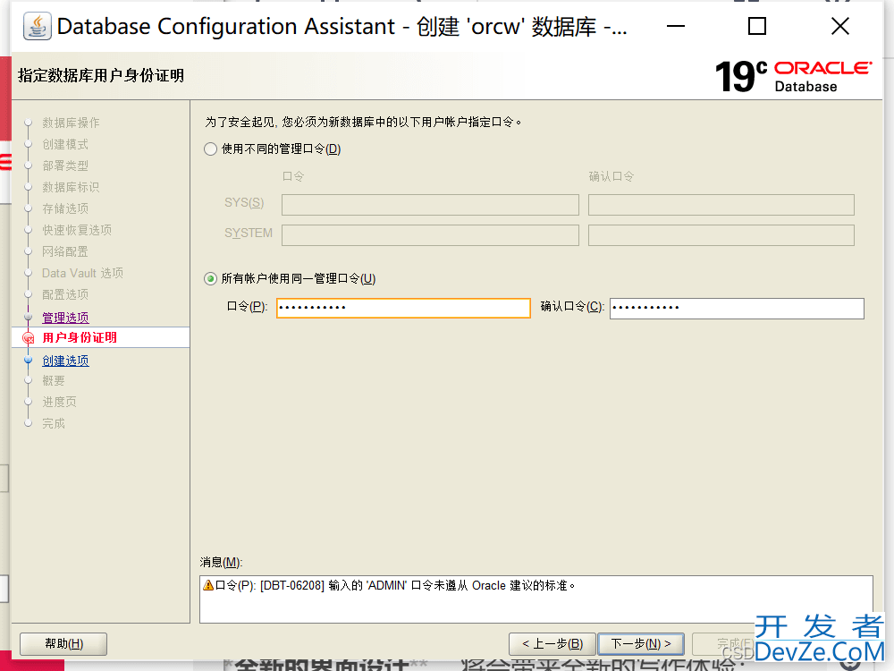The image size is (894, 671).
Task: Minimize the Database Configuration Assistant window
Action: [676, 26]
